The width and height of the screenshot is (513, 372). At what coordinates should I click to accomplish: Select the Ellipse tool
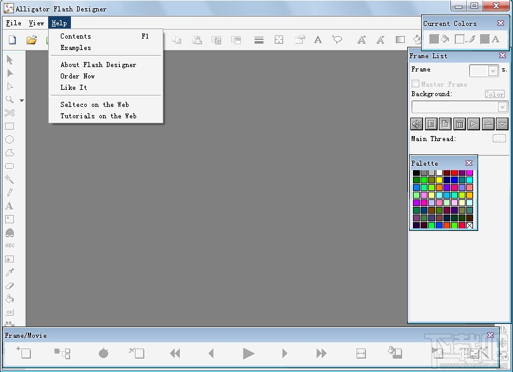[10, 139]
